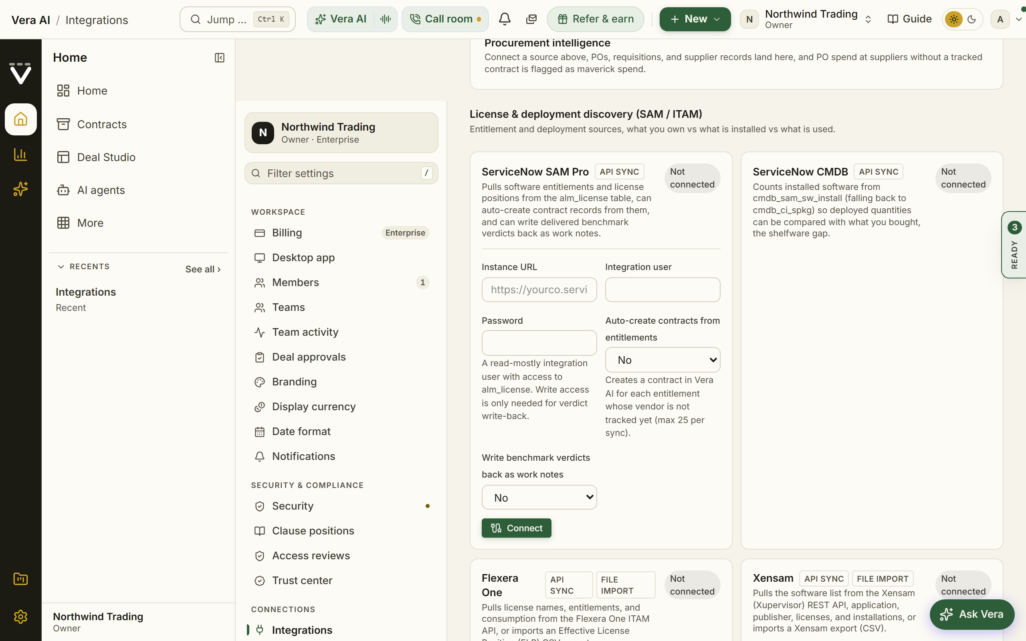Open the Ask Vera chat button
Image resolution: width=1026 pixels, height=641 pixels.
[x=972, y=614]
